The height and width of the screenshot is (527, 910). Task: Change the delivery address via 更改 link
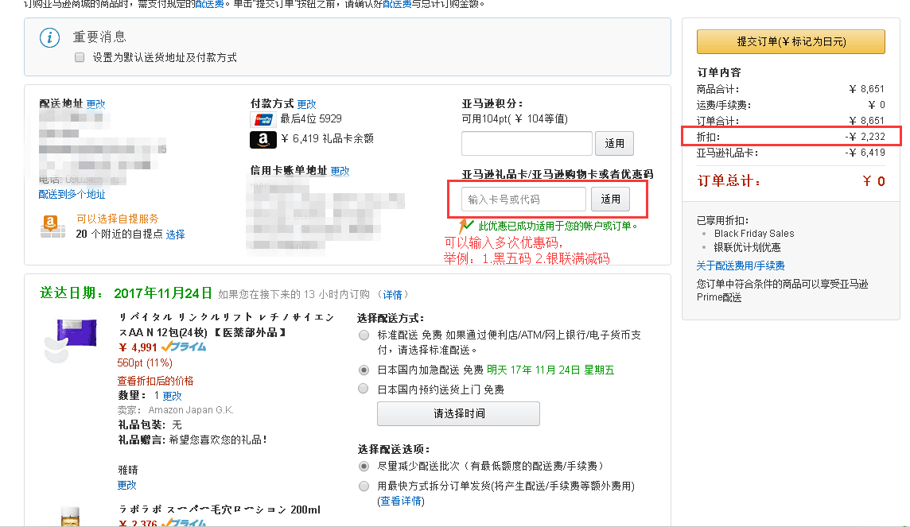pyautogui.click(x=95, y=104)
